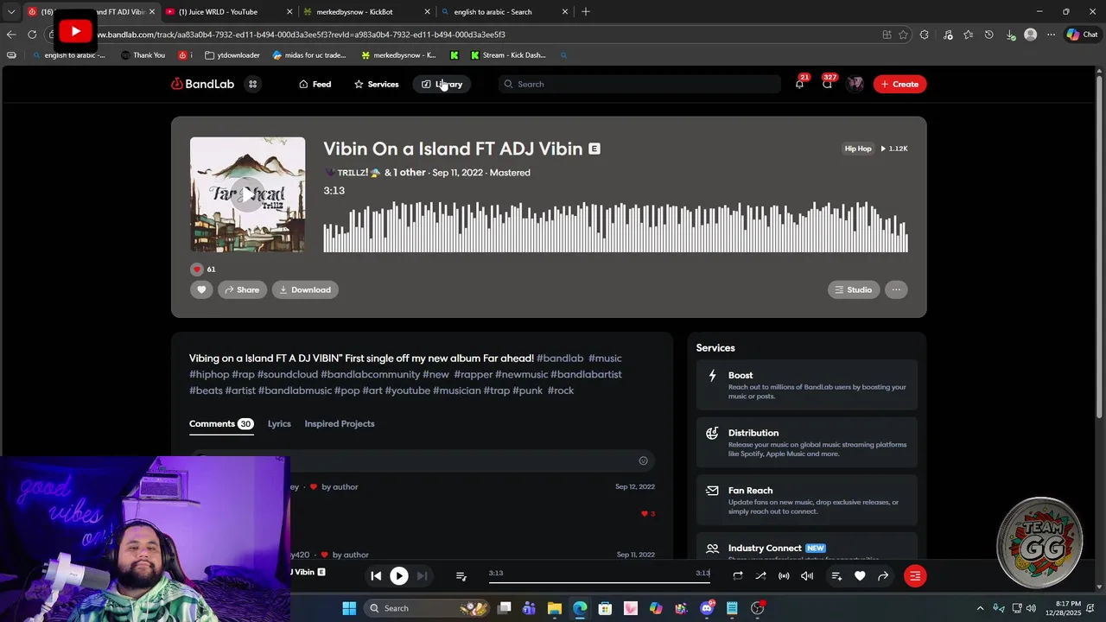This screenshot has width=1106, height=622.
Task: Open the #rock hashtag
Action: coord(561,390)
